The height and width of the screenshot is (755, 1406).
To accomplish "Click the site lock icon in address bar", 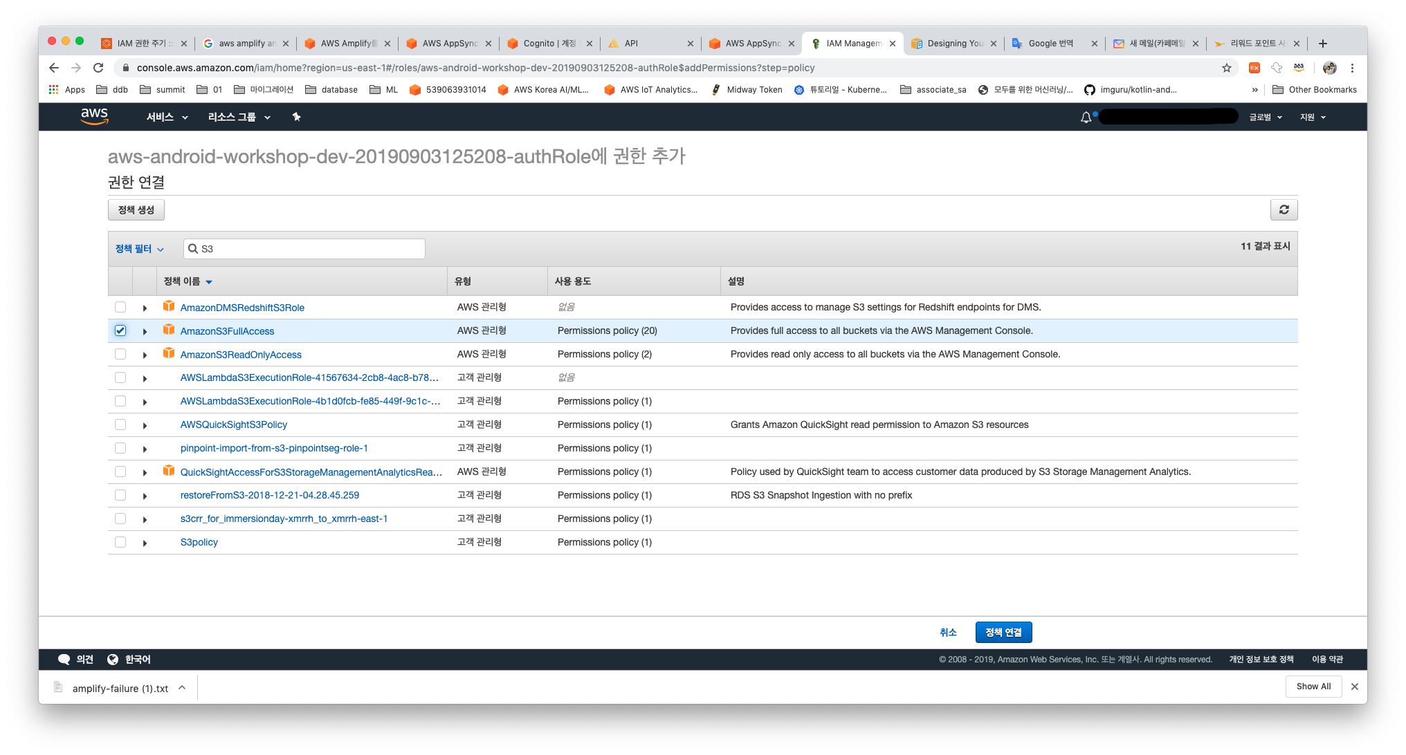I will pyautogui.click(x=125, y=68).
